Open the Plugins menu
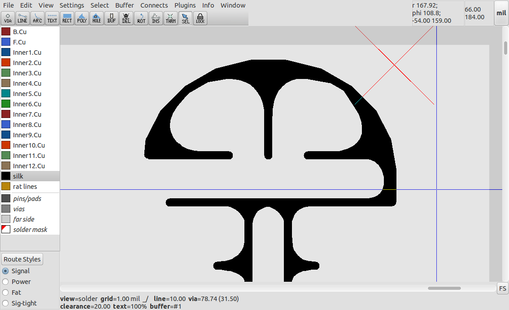 (x=185, y=5)
